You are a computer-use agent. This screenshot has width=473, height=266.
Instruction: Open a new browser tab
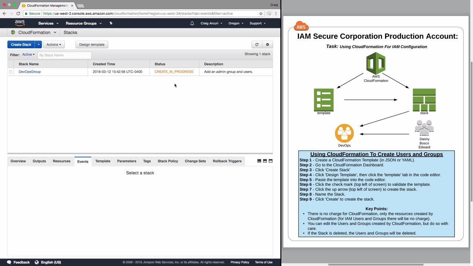pos(80,6)
